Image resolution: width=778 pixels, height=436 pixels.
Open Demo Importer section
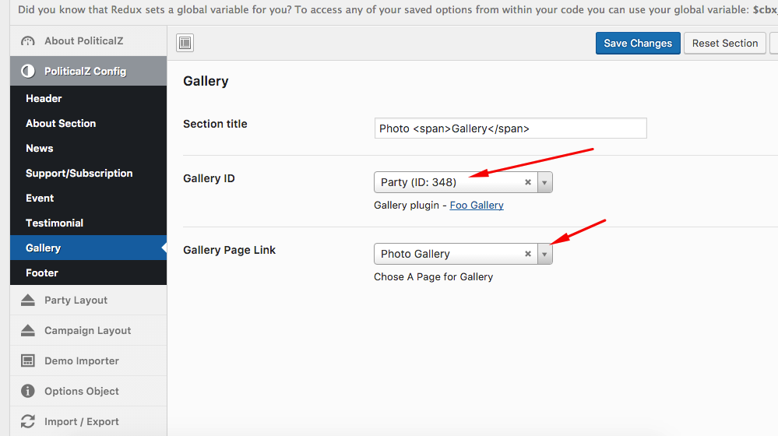pyautogui.click(x=88, y=360)
